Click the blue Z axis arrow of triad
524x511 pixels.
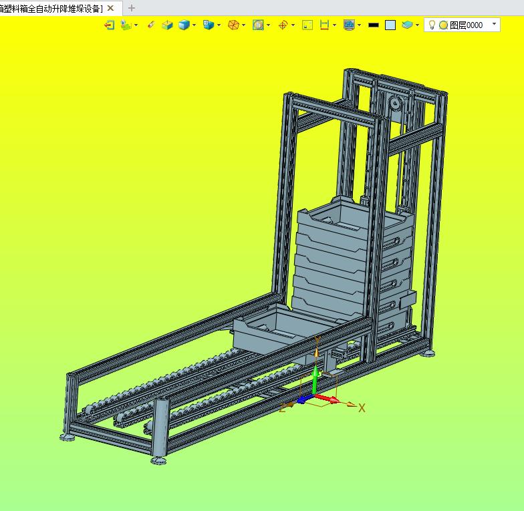point(305,399)
